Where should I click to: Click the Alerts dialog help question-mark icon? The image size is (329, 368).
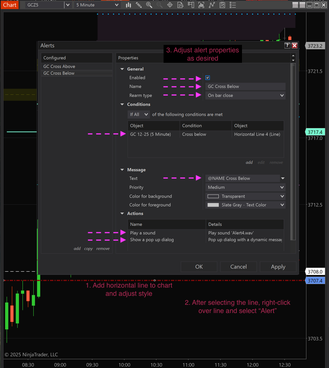[x=287, y=45]
